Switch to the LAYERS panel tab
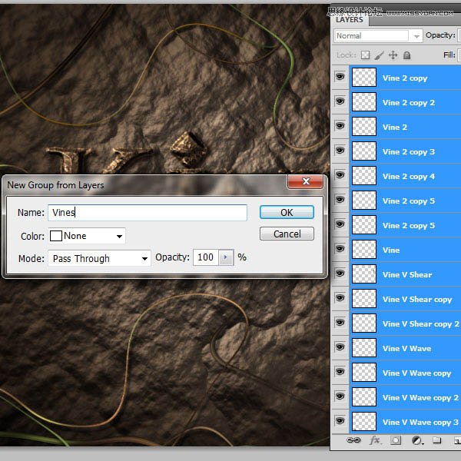461x461 pixels. click(350, 20)
